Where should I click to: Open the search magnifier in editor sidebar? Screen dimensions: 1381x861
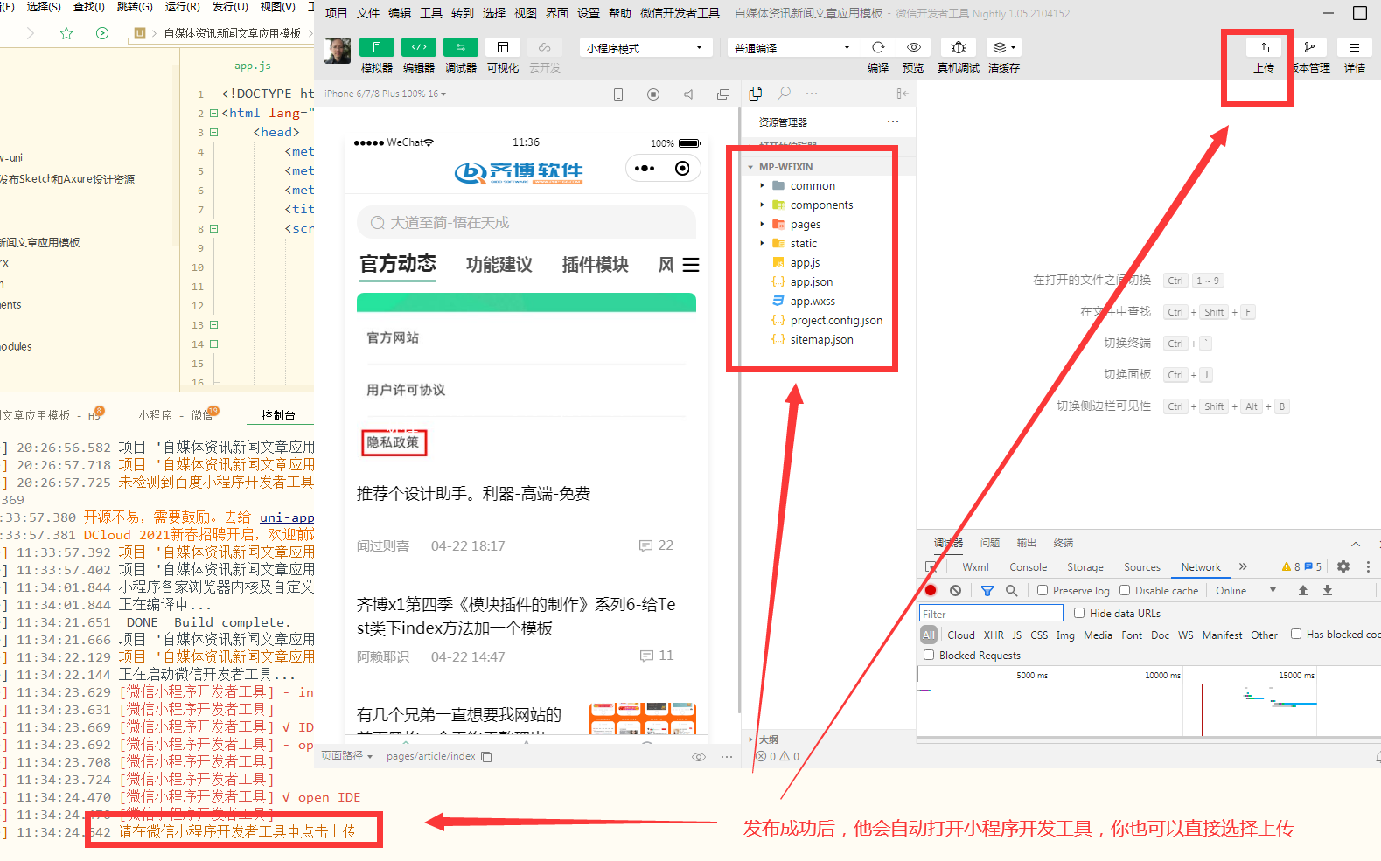pos(785,94)
